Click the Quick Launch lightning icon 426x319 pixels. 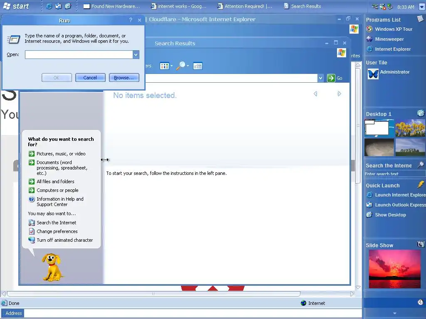pyautogui.click(x=421, y=185)
